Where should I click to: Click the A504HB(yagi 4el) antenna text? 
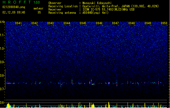[95, 13]
